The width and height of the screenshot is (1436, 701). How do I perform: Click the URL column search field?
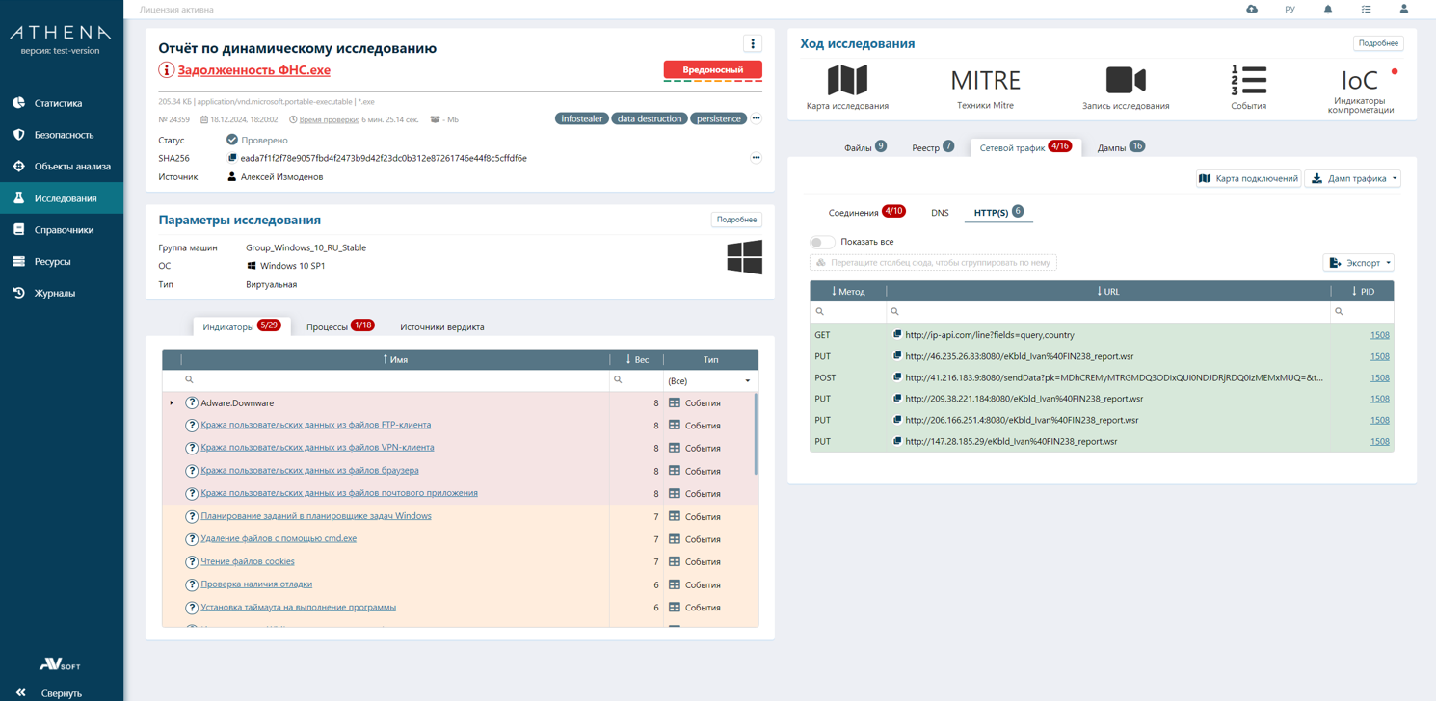coord(1108,312)
